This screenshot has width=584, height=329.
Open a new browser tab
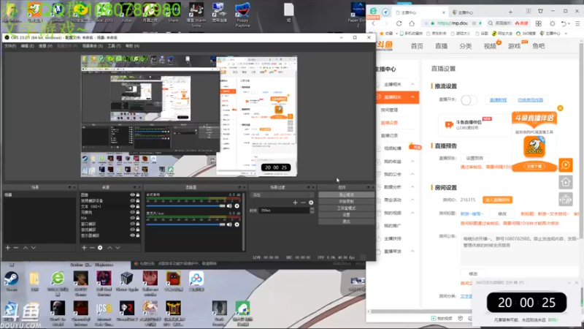coord(510,12)
